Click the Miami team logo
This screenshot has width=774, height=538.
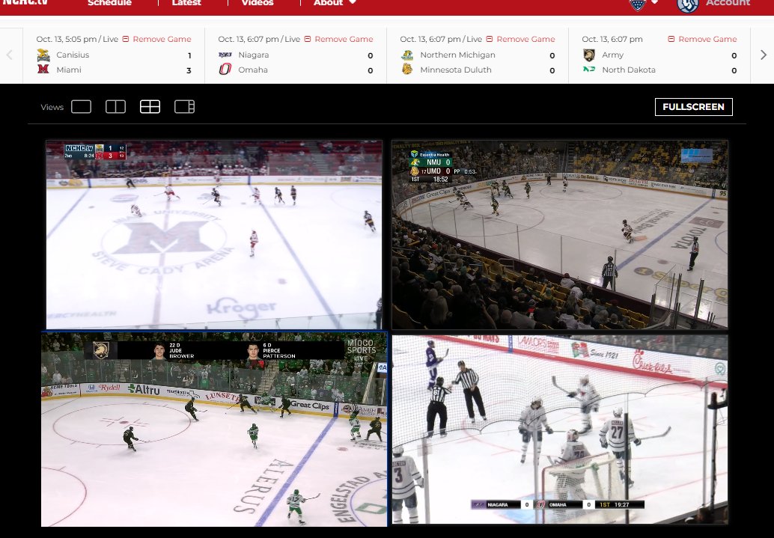(43, 70)
